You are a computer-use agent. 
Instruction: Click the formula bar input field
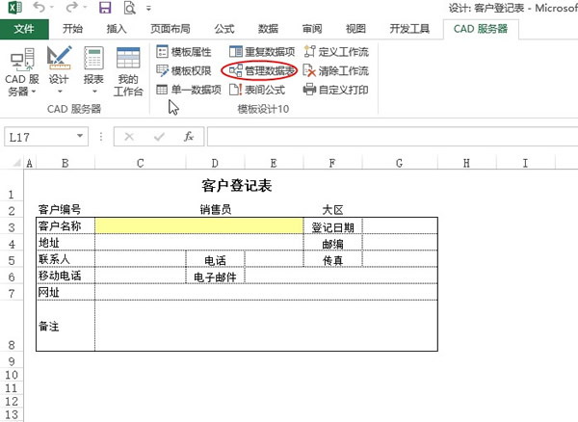pyautogui.click(x=385, y=137)
